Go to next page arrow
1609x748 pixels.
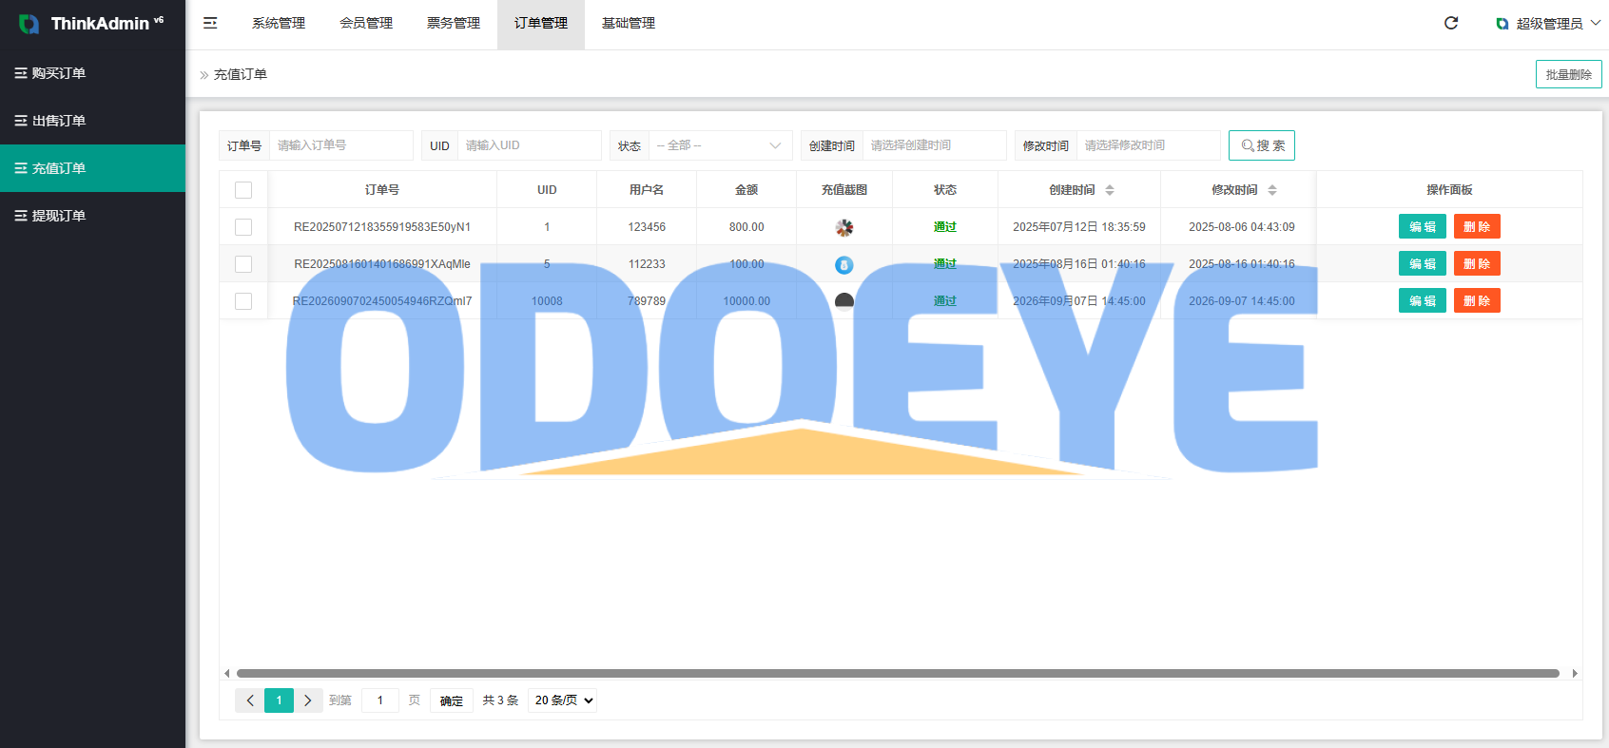point(308,700)
